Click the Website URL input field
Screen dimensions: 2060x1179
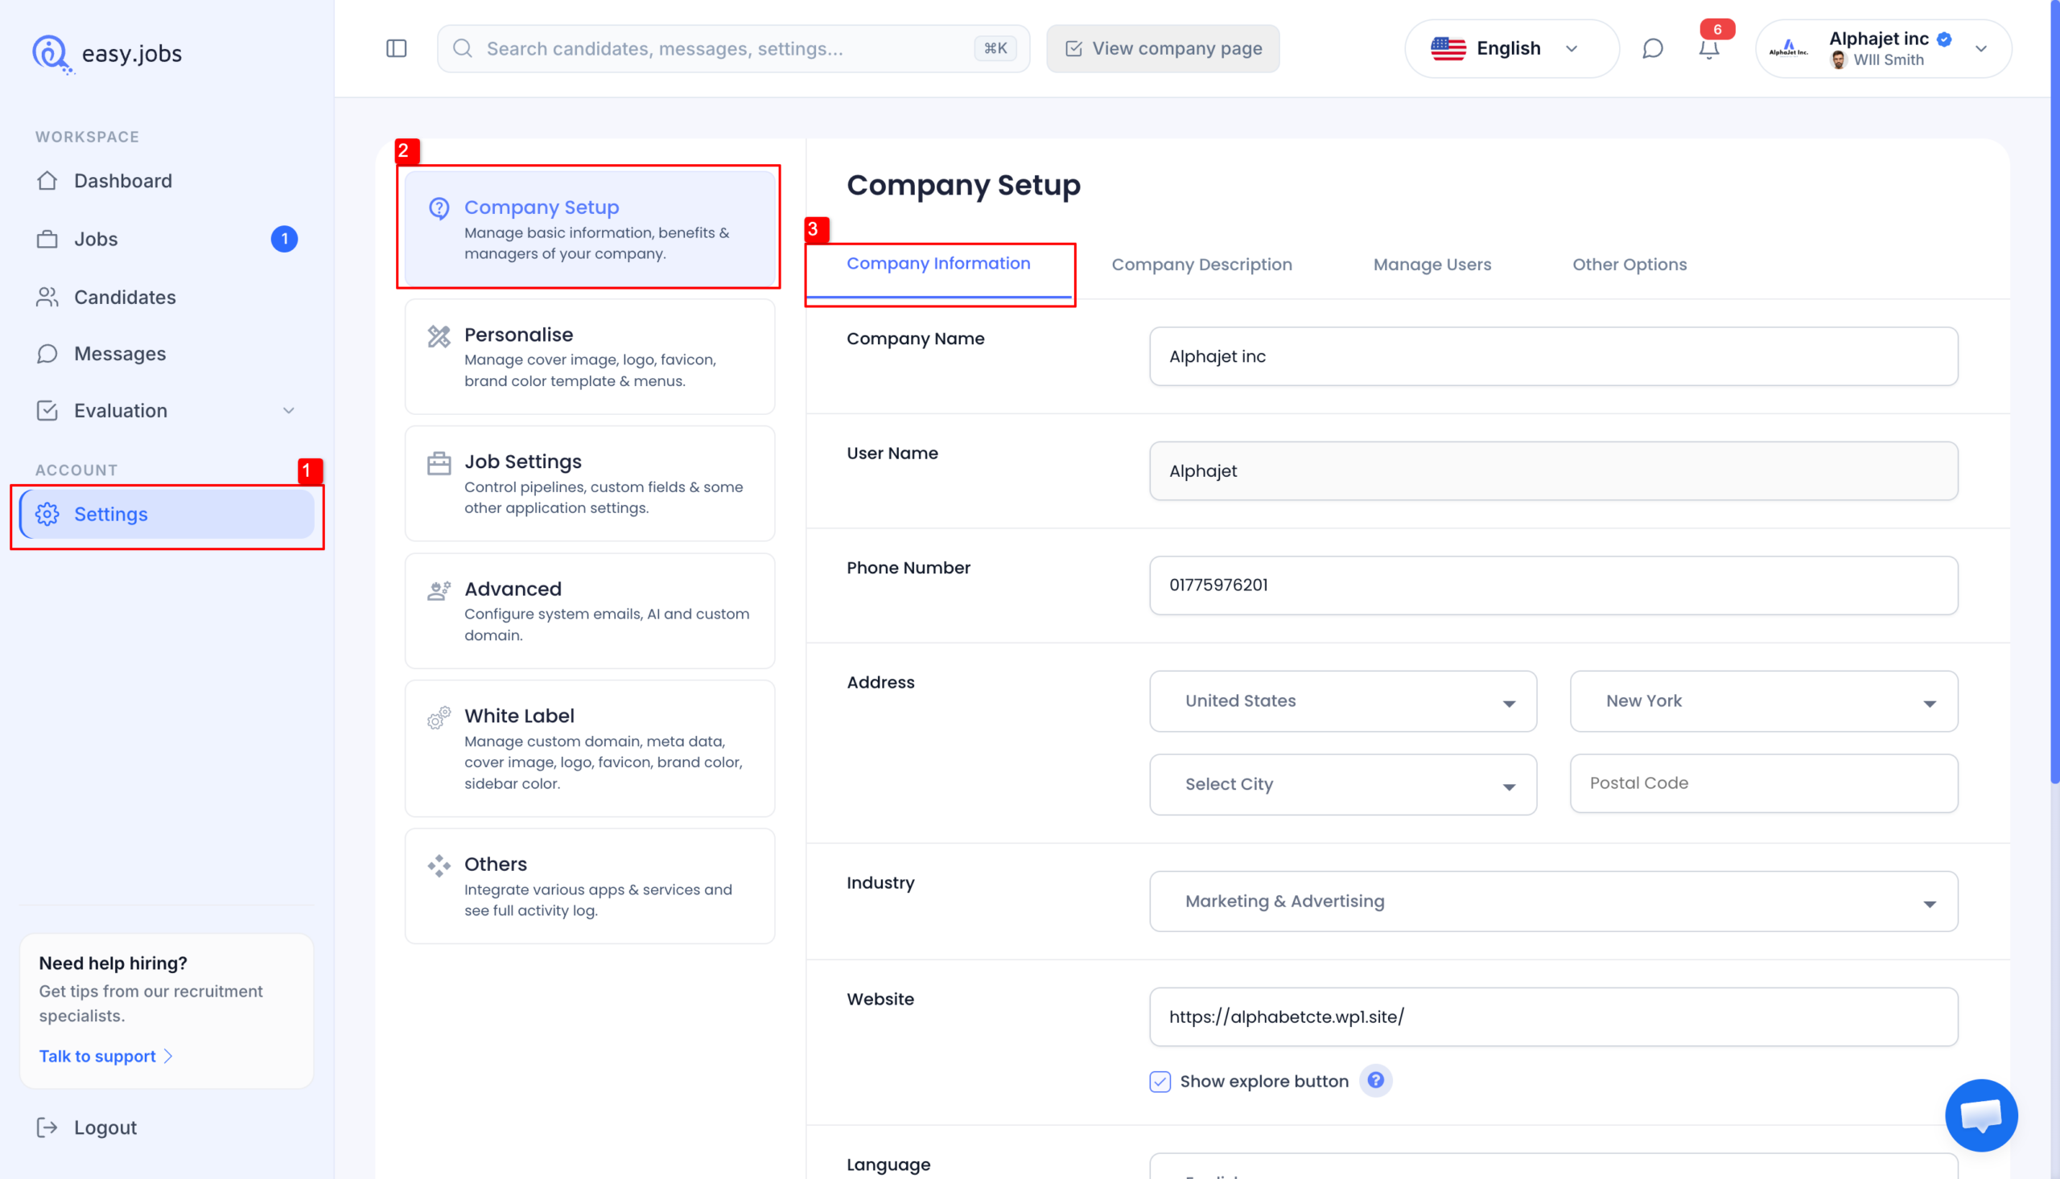click(x=1553, y=1017)
